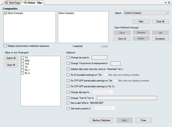172x127 pixels.
Task: Select Demo Company in the selected list
Action: pos(67,13)
